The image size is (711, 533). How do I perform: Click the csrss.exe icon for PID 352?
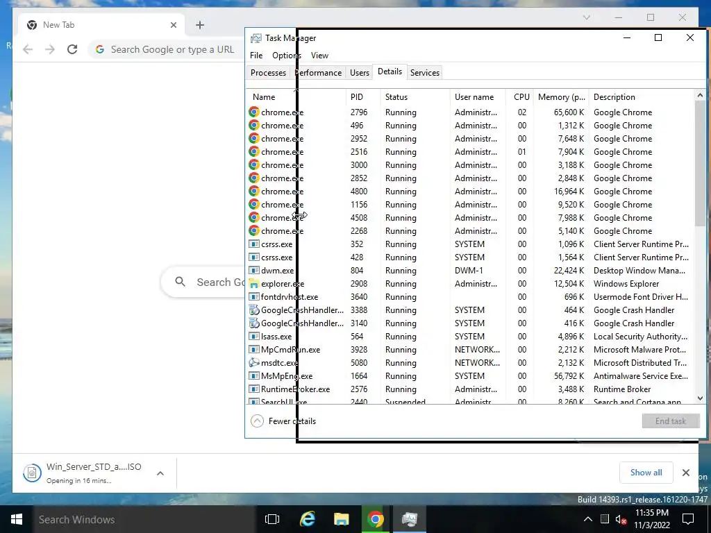click(254, 244)
